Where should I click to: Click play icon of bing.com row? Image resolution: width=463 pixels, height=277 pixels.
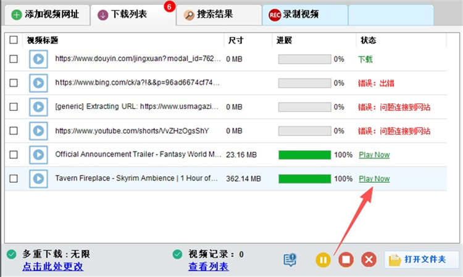pyautogui.click(x=38, y=82)
